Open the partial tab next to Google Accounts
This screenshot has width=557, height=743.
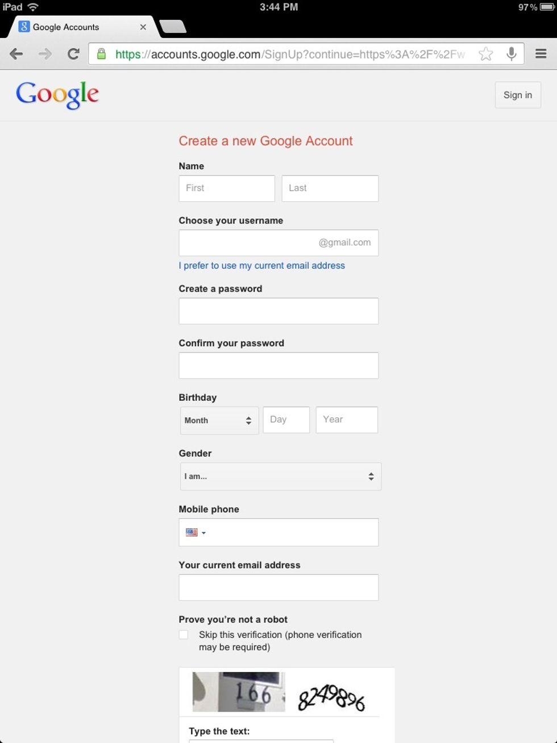[x=172, y=27]
